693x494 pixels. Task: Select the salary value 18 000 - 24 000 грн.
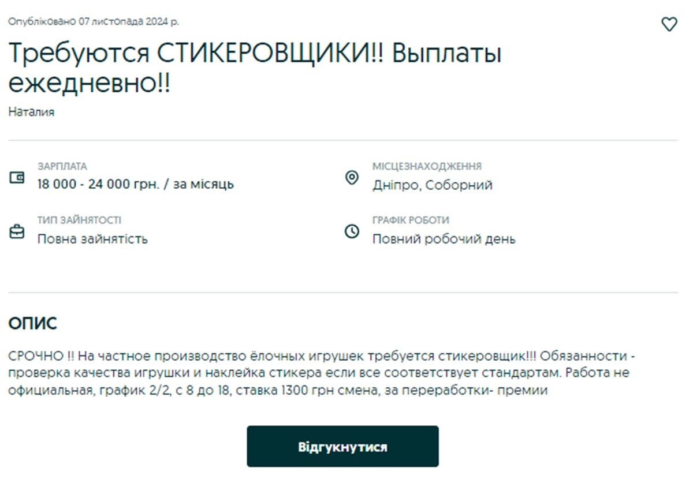136,185
